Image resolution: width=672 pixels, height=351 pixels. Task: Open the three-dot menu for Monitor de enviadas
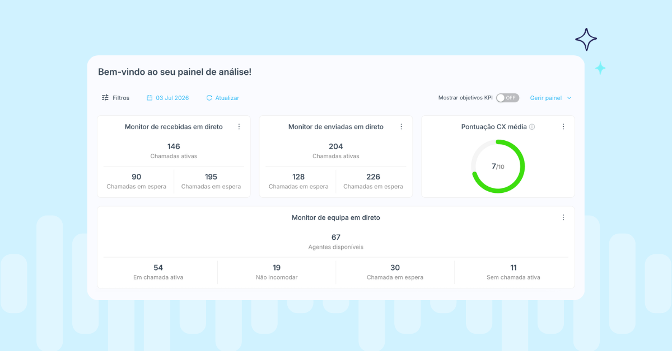point(401,127)
